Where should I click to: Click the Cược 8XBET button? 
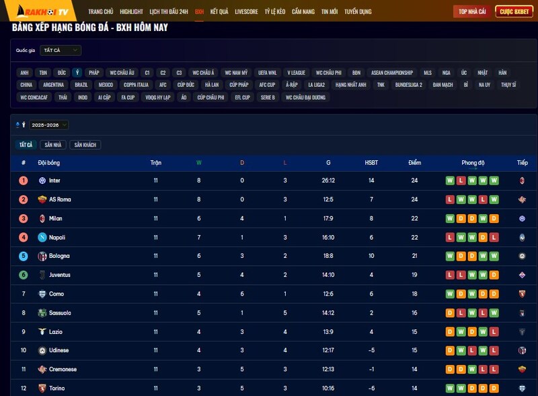tap(514, 12)
